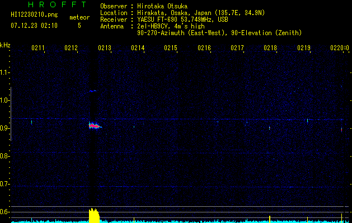
Task: Click the "meteor" count label
Action: tap(79, 17)
